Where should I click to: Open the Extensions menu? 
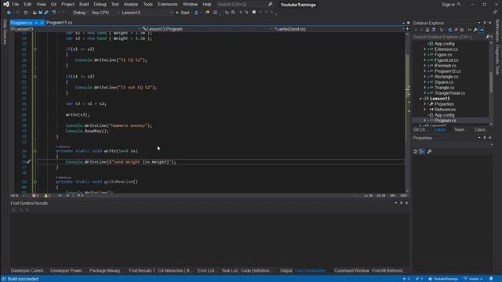coord(167,5)
